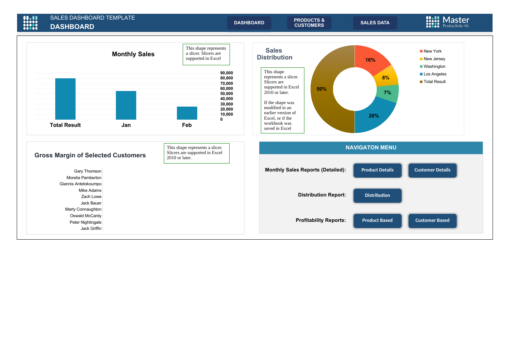This screenshot has width=510, height=360.
Task: Open the Customer Details report
Action: click(x=432, y=170)
